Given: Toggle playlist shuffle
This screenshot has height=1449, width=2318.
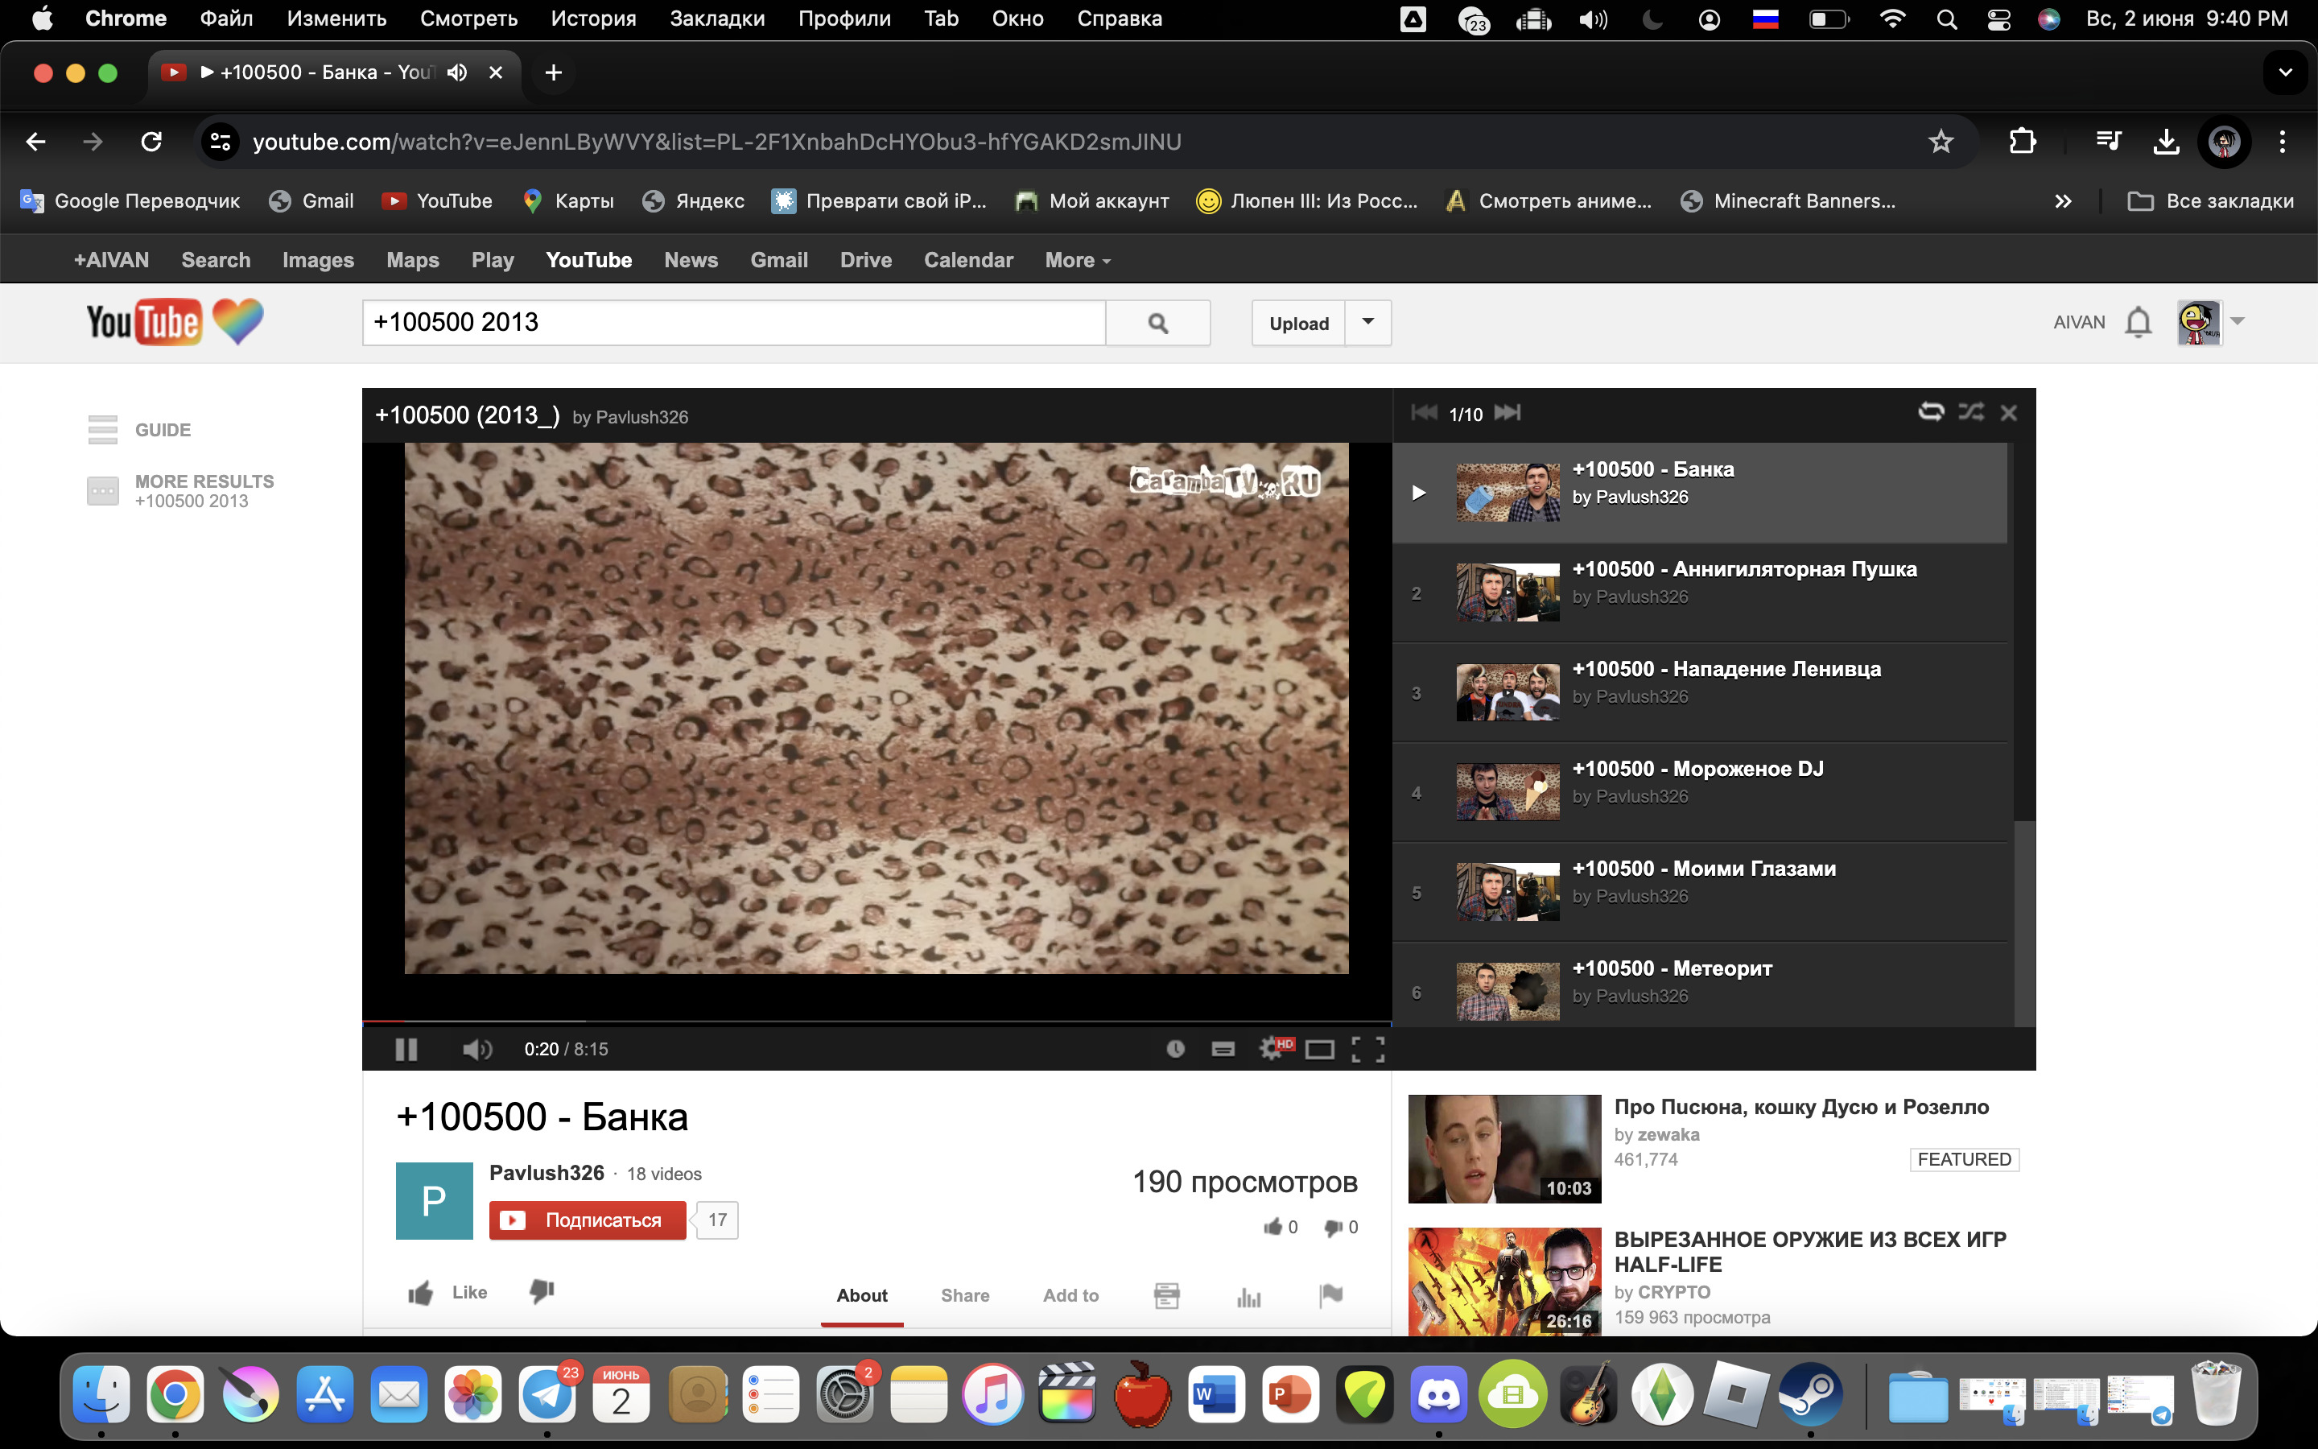Looking at the screenshot, I should pyautogui.click(x=1970, y=412).
